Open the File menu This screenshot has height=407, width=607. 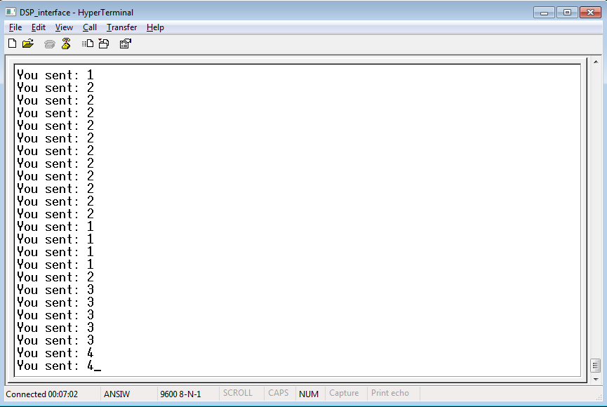point(15,27)
